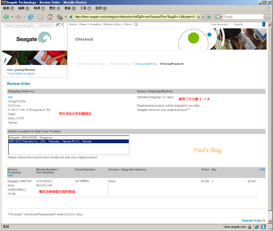Open the address bar URL history dropdown
This screenshot has width=273, height=231.
point(203,17)
